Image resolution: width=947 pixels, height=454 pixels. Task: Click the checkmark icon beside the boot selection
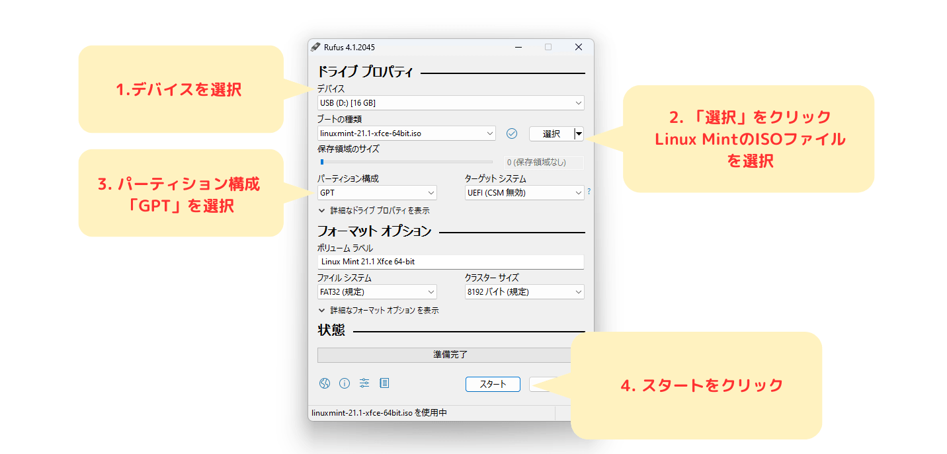tap(511, 133)
